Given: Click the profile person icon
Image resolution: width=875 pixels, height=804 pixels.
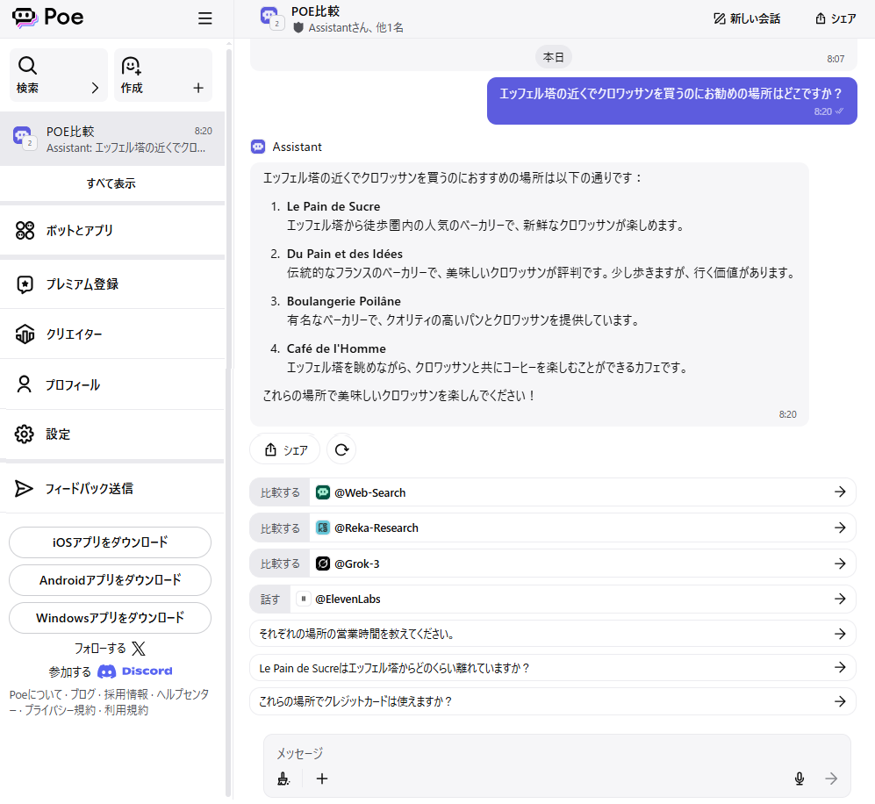Looking at the screenshot, I should click(24, 384).
